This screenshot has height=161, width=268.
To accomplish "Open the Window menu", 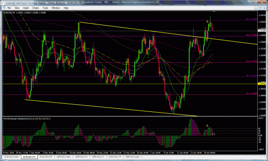I will [56, 8].
